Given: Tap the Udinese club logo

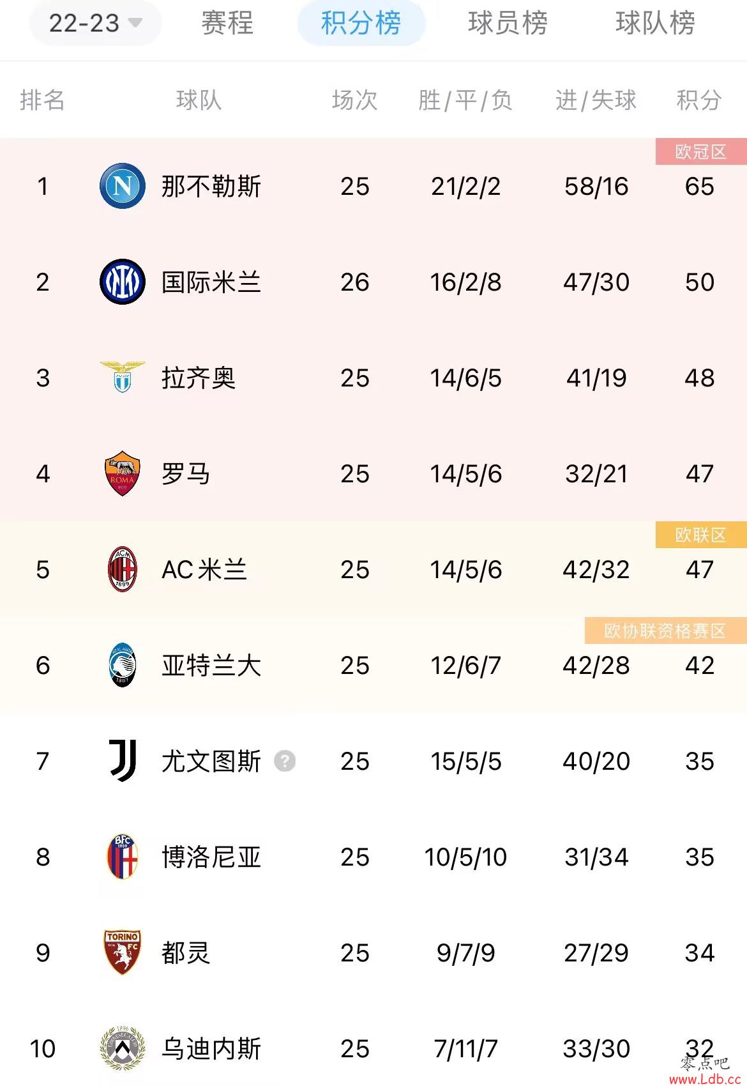Looking at the screenshot, I should tap(123, 1048).
